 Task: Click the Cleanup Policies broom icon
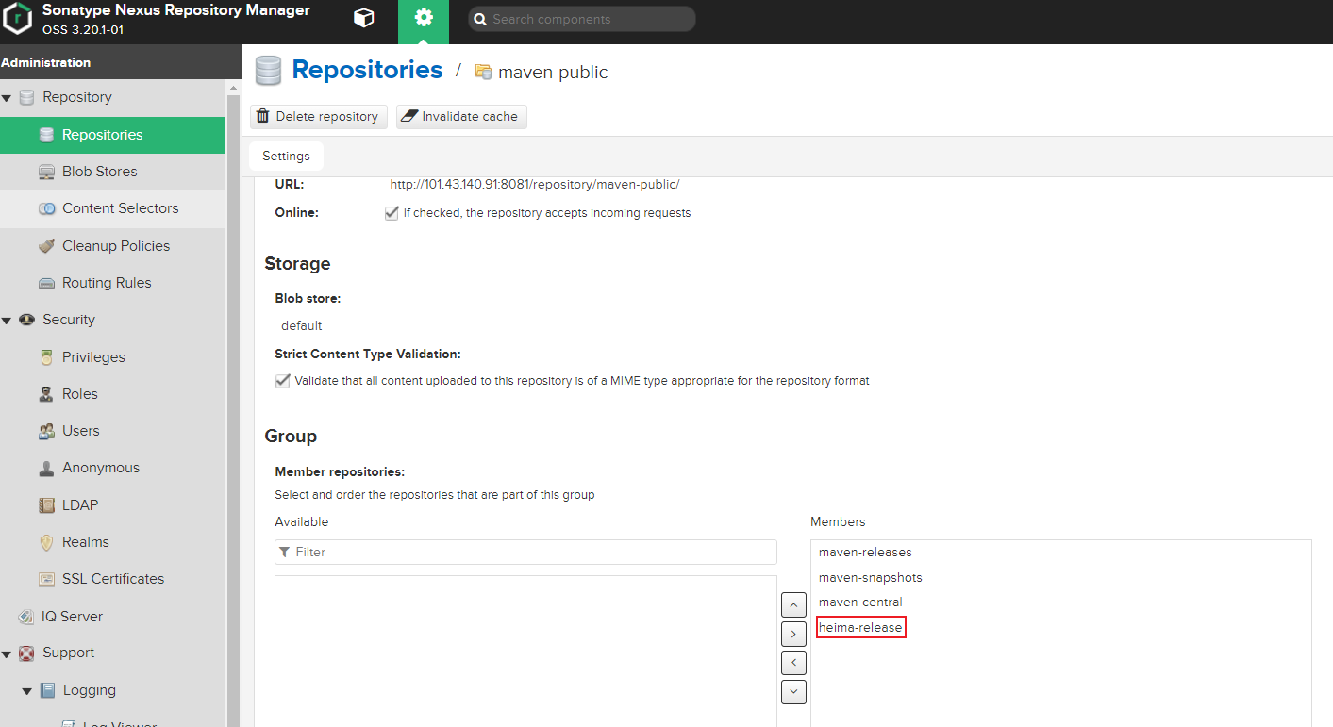click(x=46, y=246)
